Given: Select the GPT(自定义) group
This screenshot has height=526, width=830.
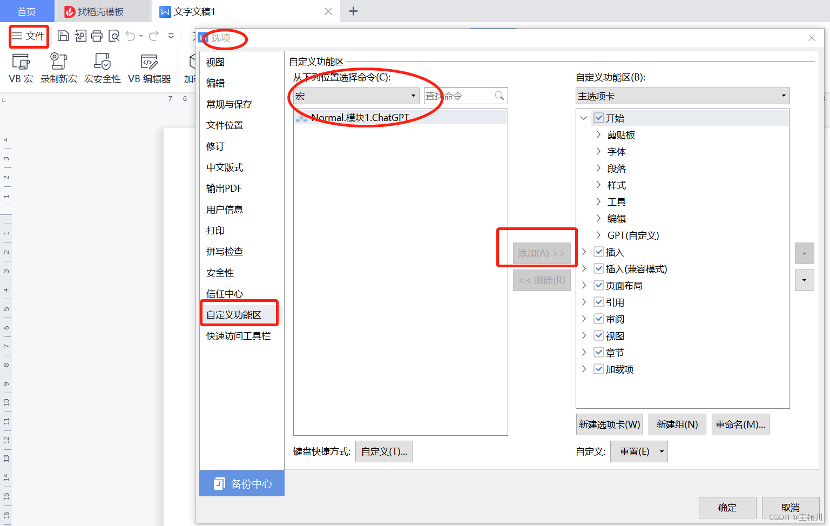Looking at the screenshot, I should pos(633,235).
